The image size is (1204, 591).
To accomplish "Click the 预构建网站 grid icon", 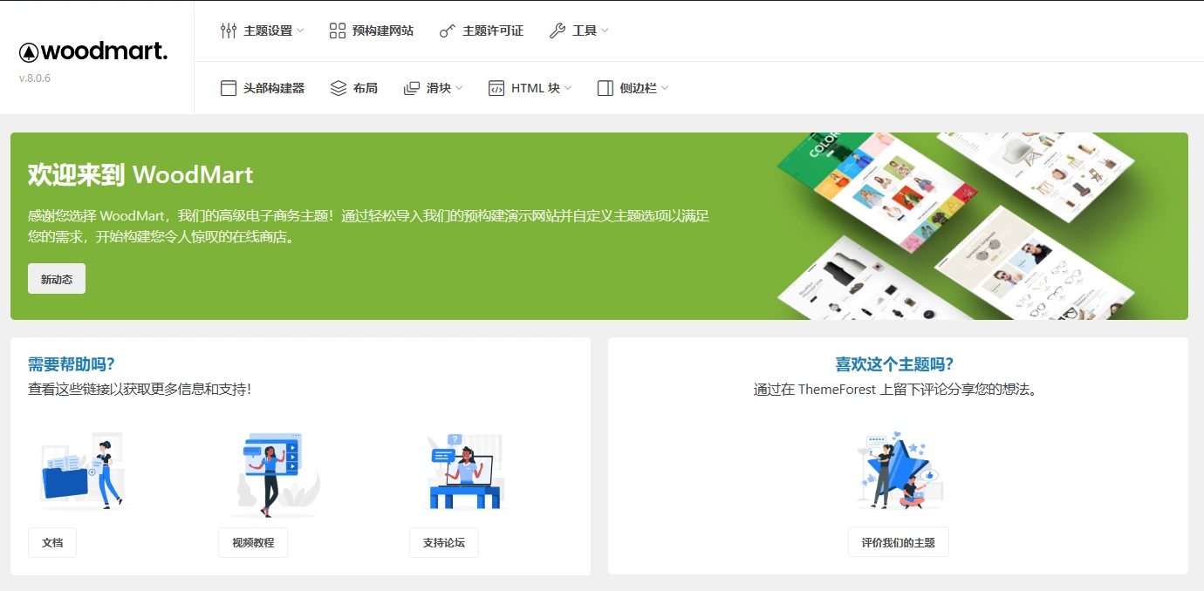I will pos(336,29).
